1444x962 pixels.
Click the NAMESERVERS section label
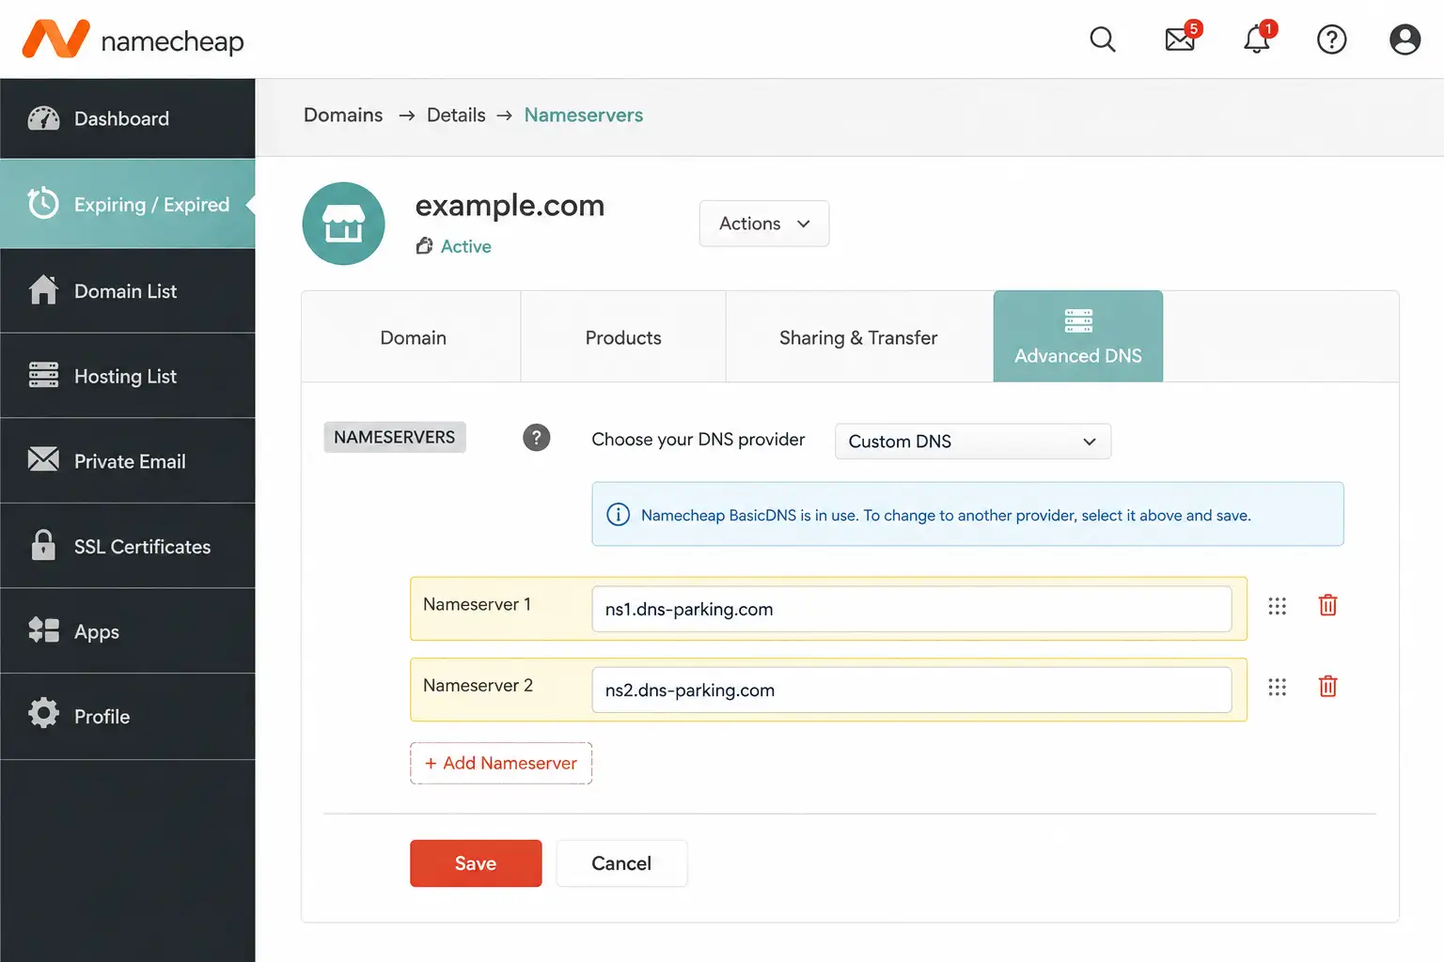tap(395, 437)
